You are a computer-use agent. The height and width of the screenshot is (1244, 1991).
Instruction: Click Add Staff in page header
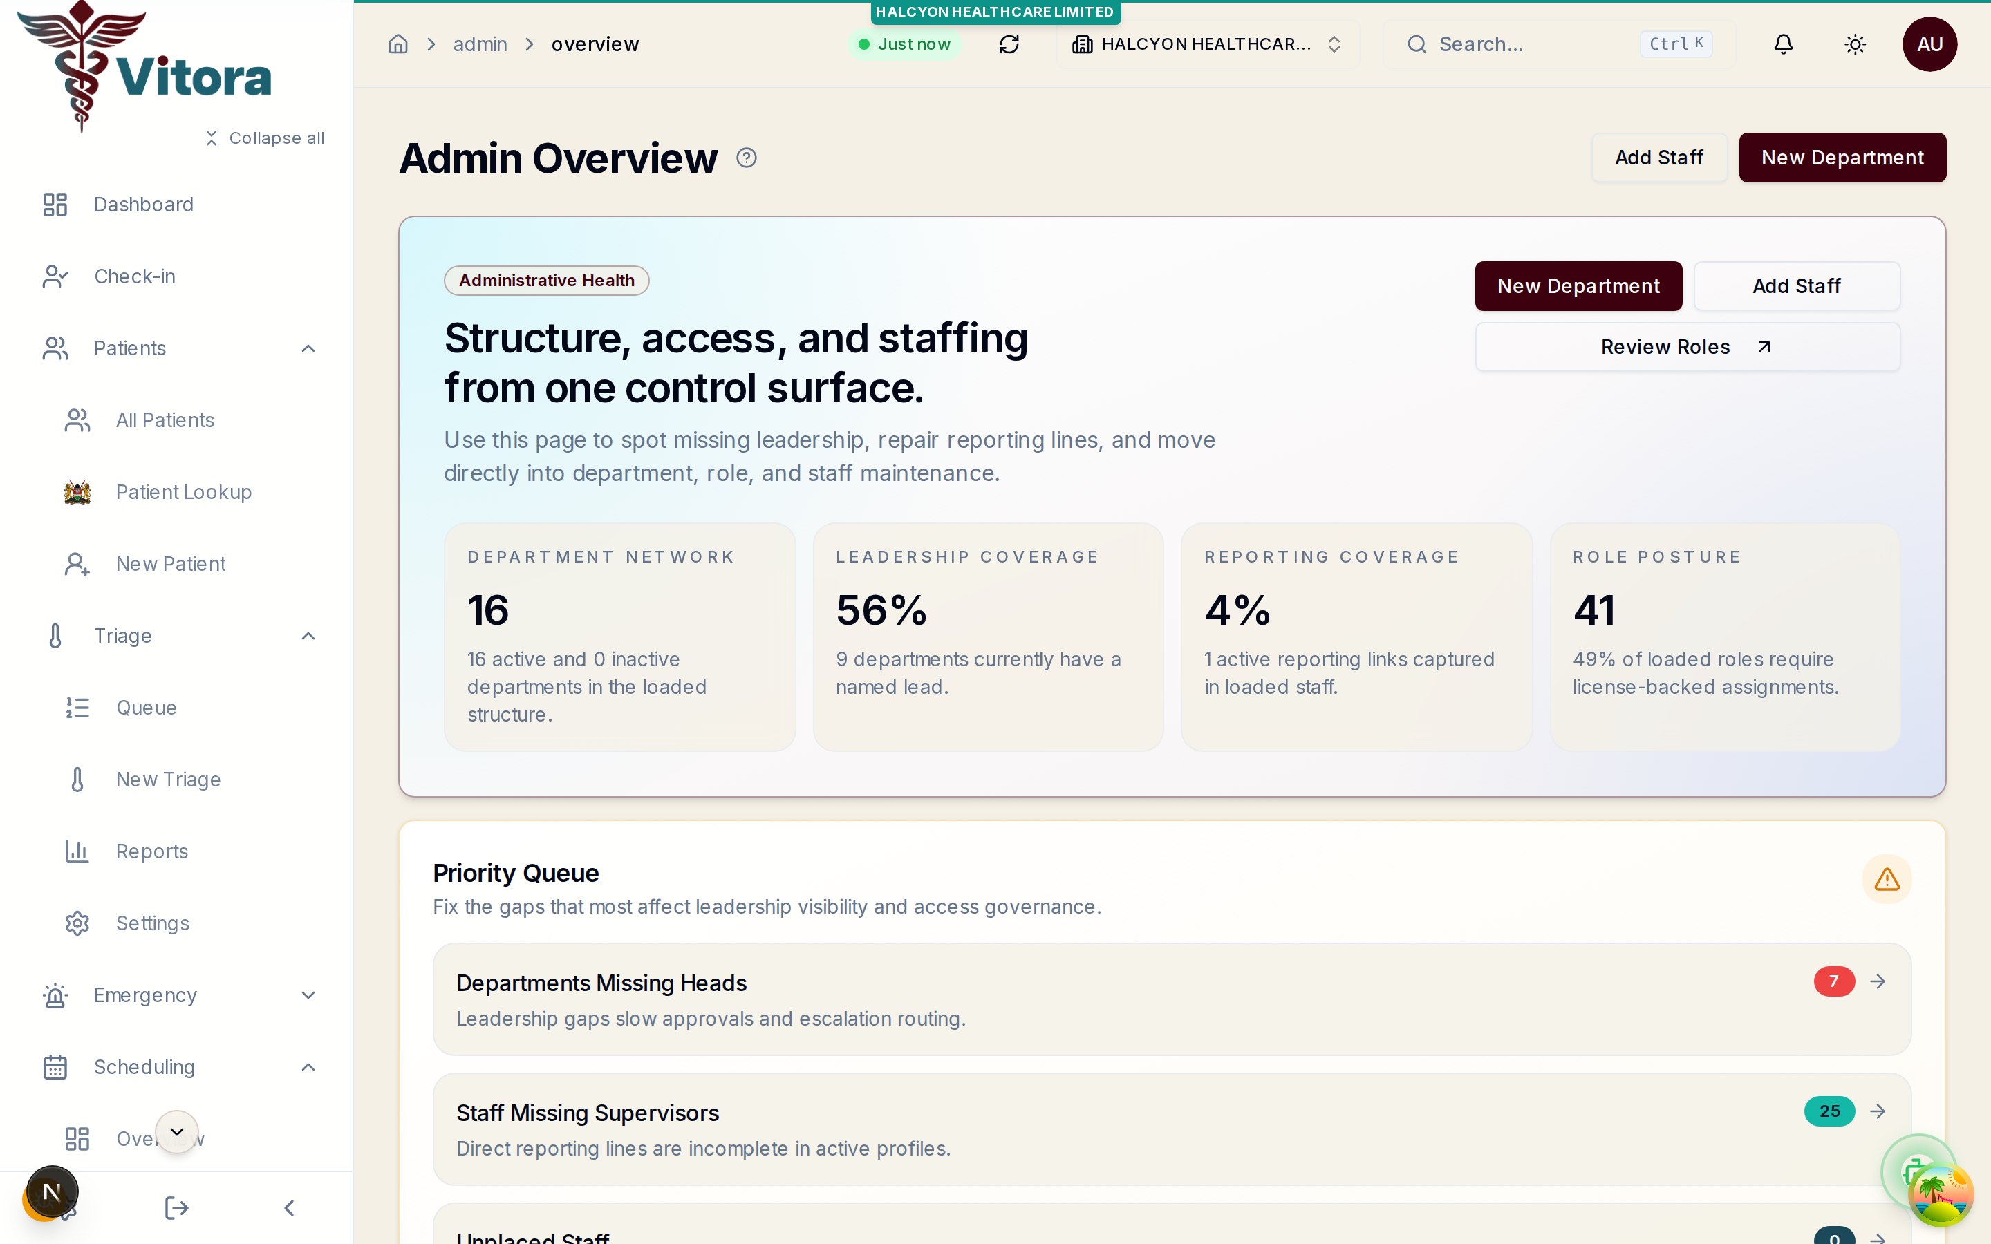1658,158
